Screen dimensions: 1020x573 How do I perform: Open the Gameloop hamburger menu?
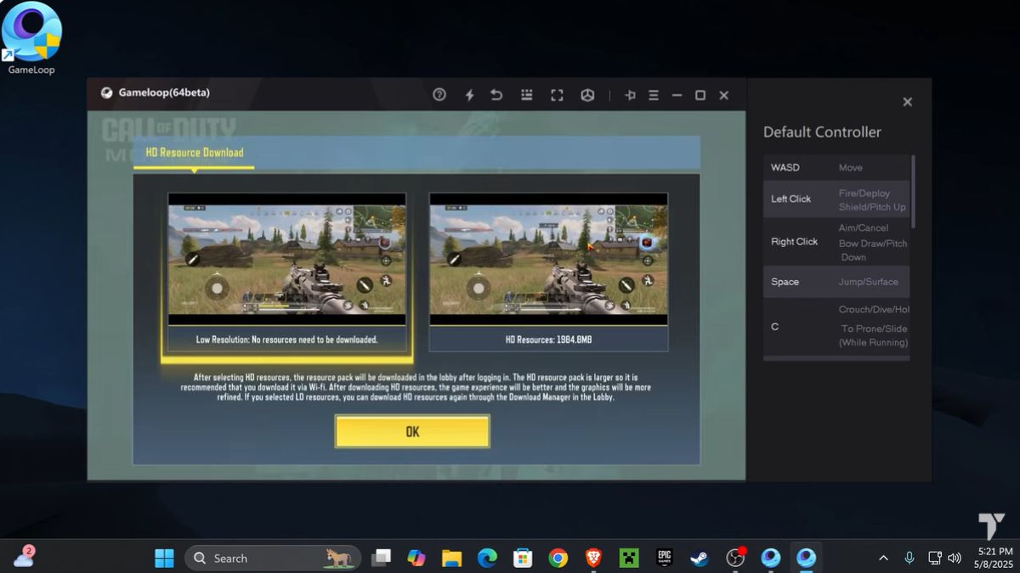pyautogui.click(x=654, y=95)
